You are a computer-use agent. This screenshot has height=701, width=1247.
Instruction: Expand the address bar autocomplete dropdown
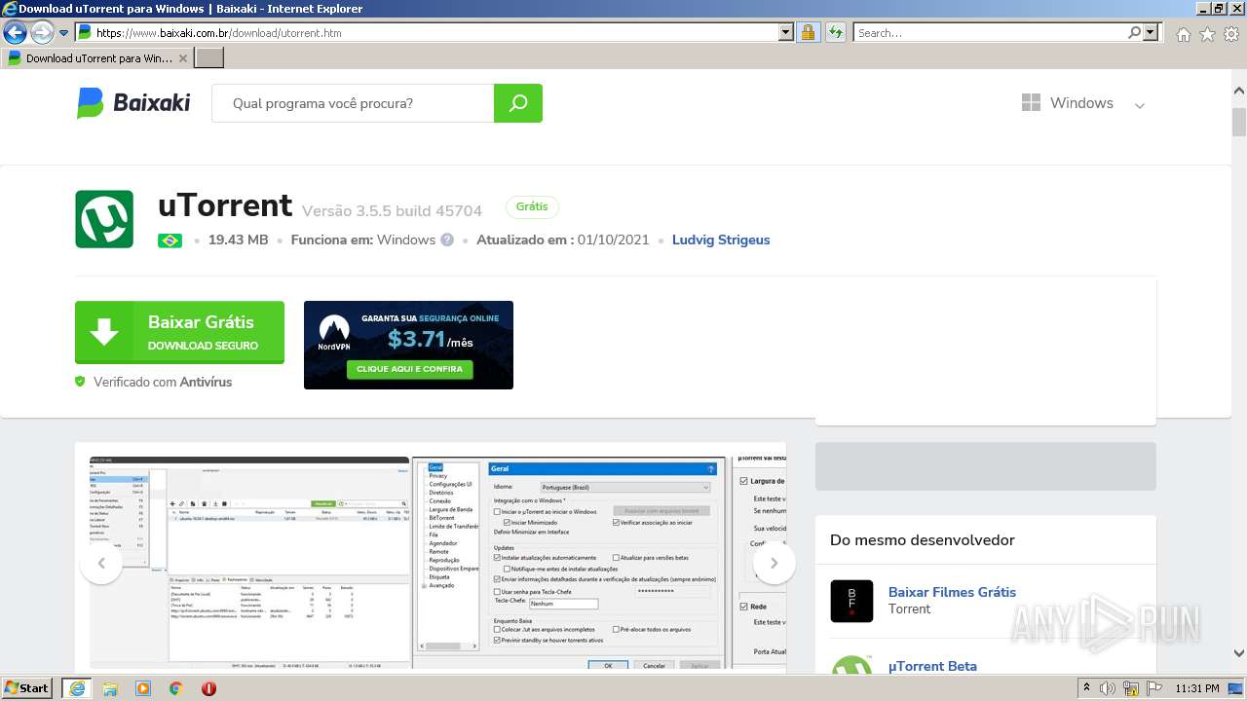(x=786, y=32)
